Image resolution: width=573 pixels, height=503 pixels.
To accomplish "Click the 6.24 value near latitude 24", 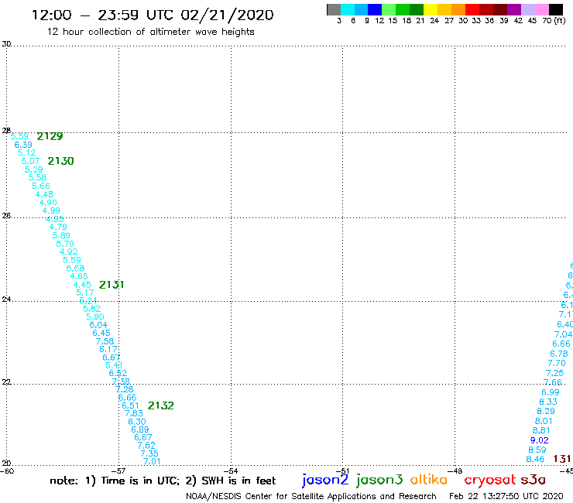I will coord(88,300).
